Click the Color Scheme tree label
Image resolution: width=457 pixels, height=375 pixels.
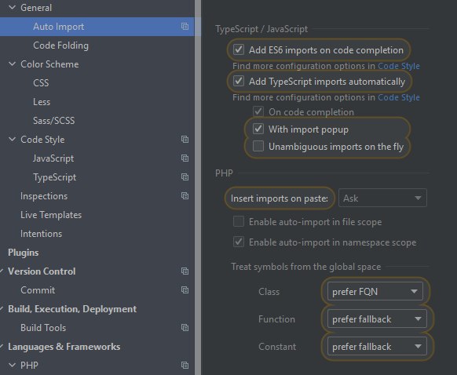[x=49, y=64]
